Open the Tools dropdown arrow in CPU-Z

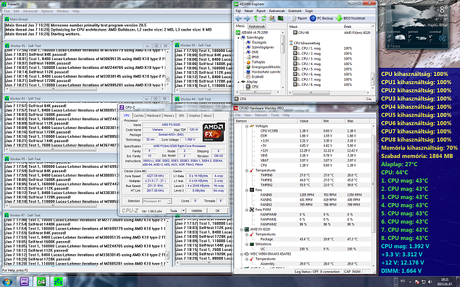[x=183, y=210]
